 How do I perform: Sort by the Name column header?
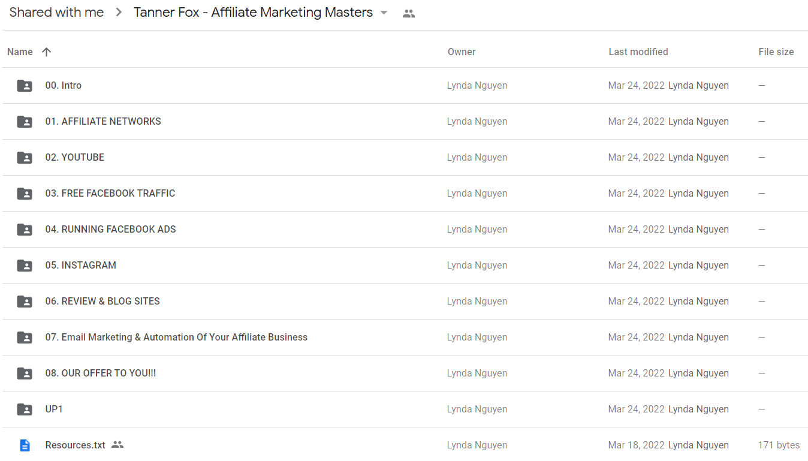click(x=20, y=52)
